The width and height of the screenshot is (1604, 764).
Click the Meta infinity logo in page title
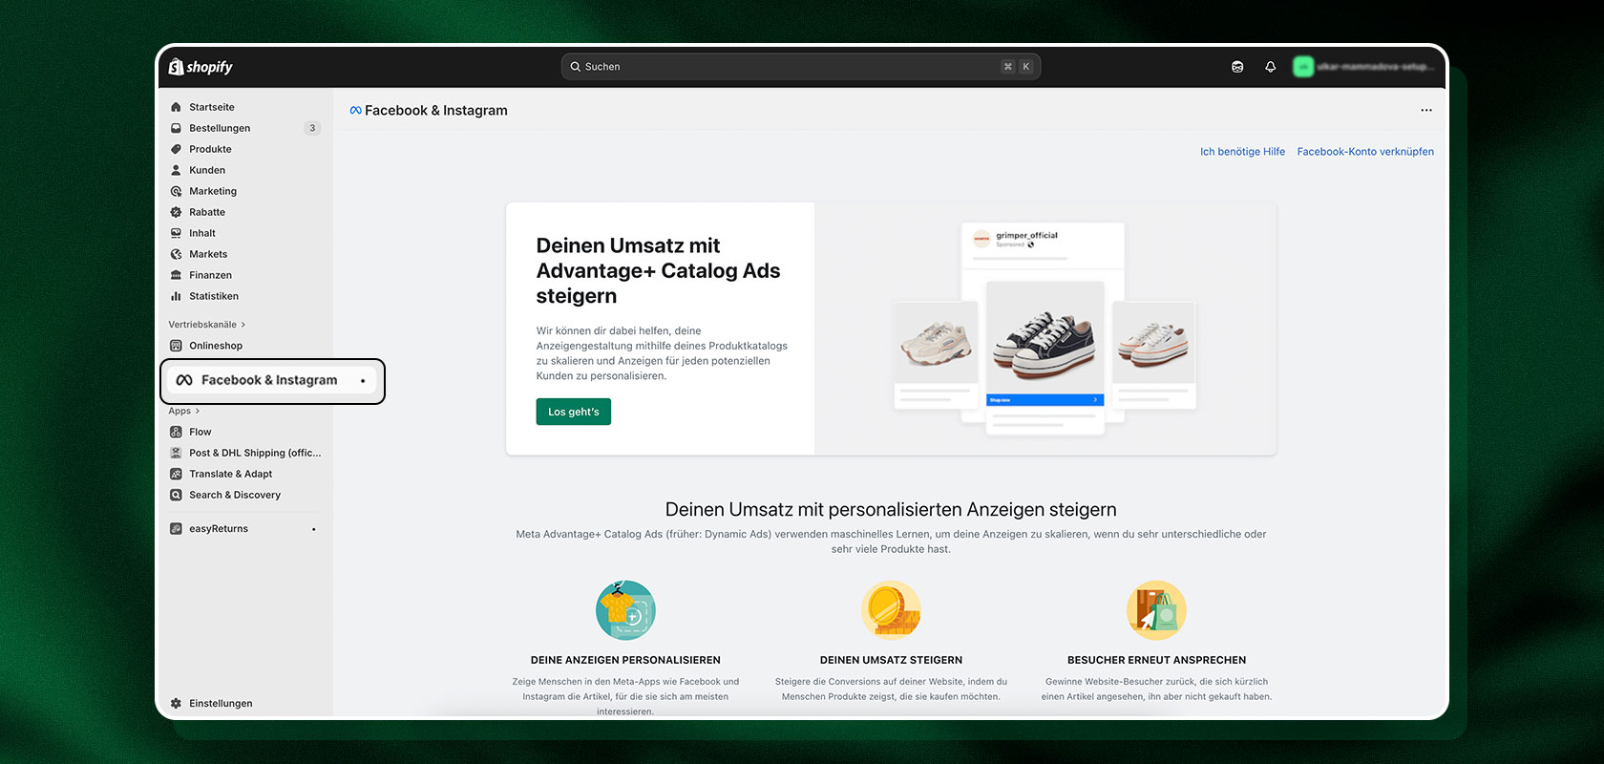click(355, 111)
